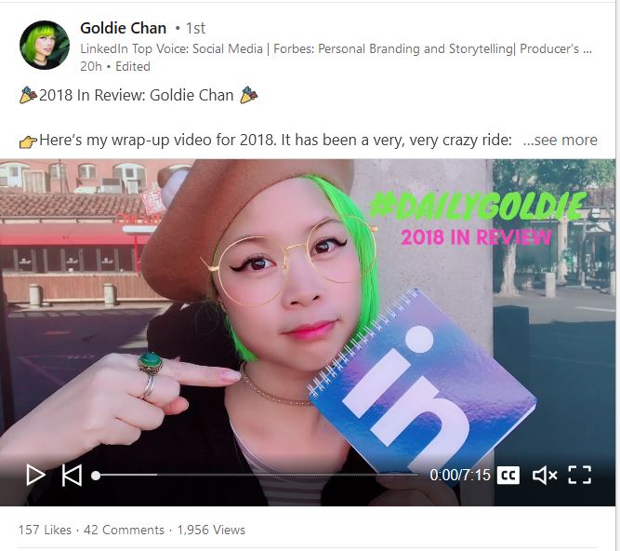Click the 1,956 Views count
This screenshot has width=620, height=551.
[211, 530]
